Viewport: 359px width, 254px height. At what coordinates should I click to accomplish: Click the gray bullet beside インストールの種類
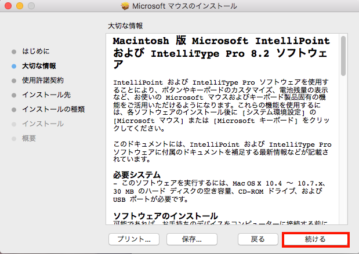click(x=14, y=110)
